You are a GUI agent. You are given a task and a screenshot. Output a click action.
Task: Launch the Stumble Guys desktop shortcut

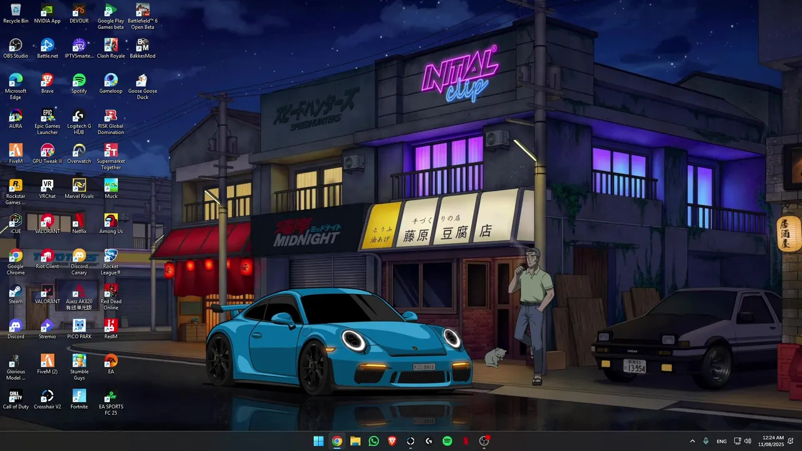[79, 368]
